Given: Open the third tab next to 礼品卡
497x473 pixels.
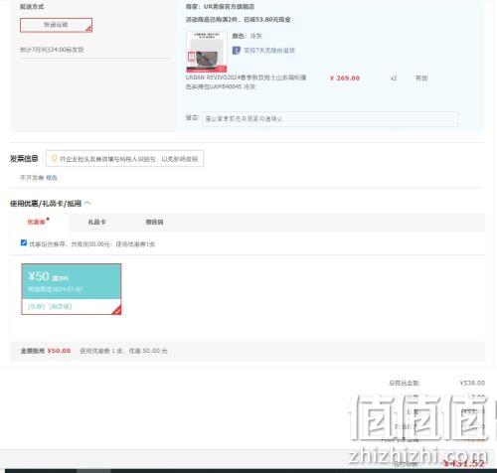Looking at the screenshot, I should [x=154, y=222].
